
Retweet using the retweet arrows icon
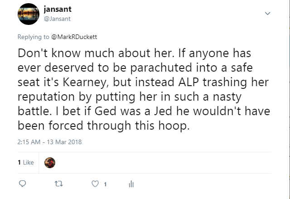click(59, 184)
